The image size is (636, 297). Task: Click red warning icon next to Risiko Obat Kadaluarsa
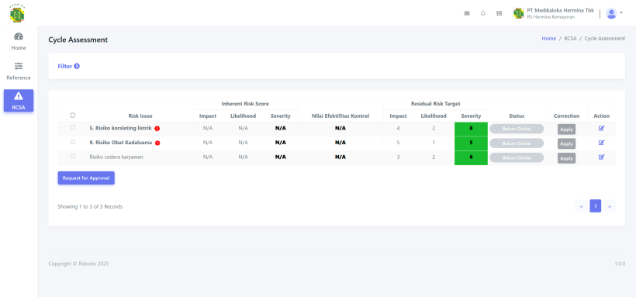pos(157,143)
